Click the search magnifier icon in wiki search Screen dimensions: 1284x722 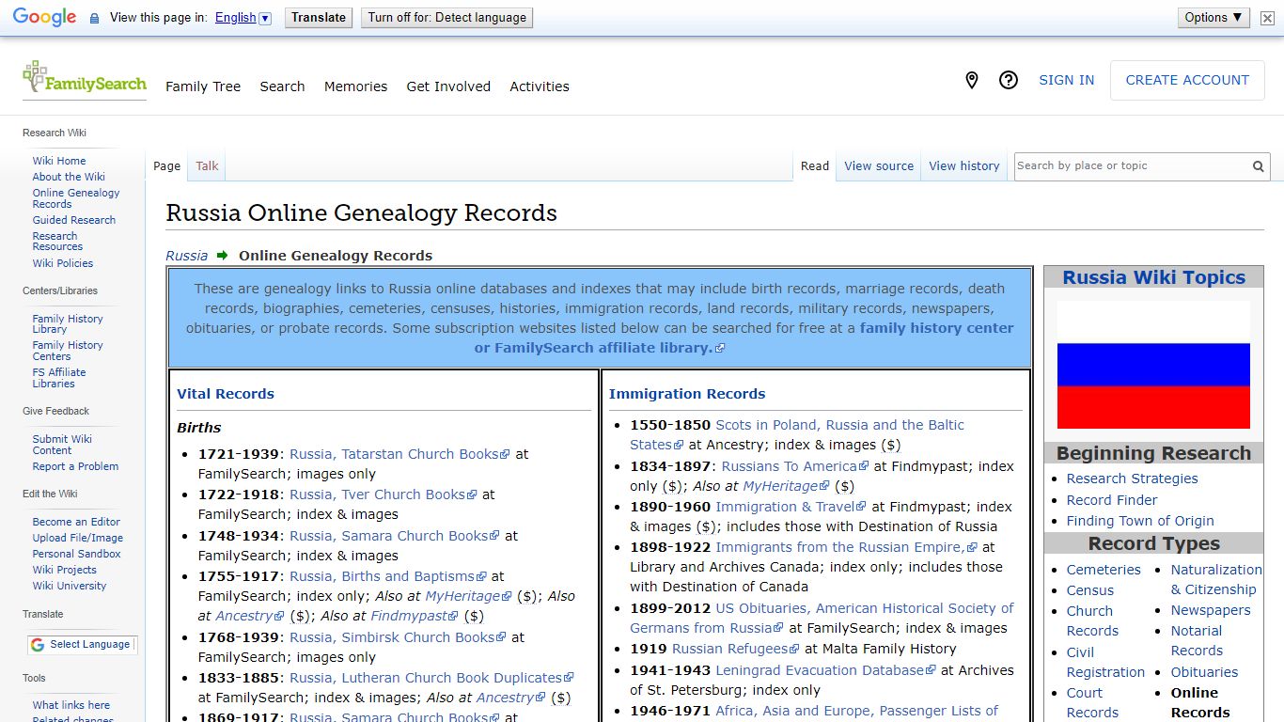tap(1258, 166)
